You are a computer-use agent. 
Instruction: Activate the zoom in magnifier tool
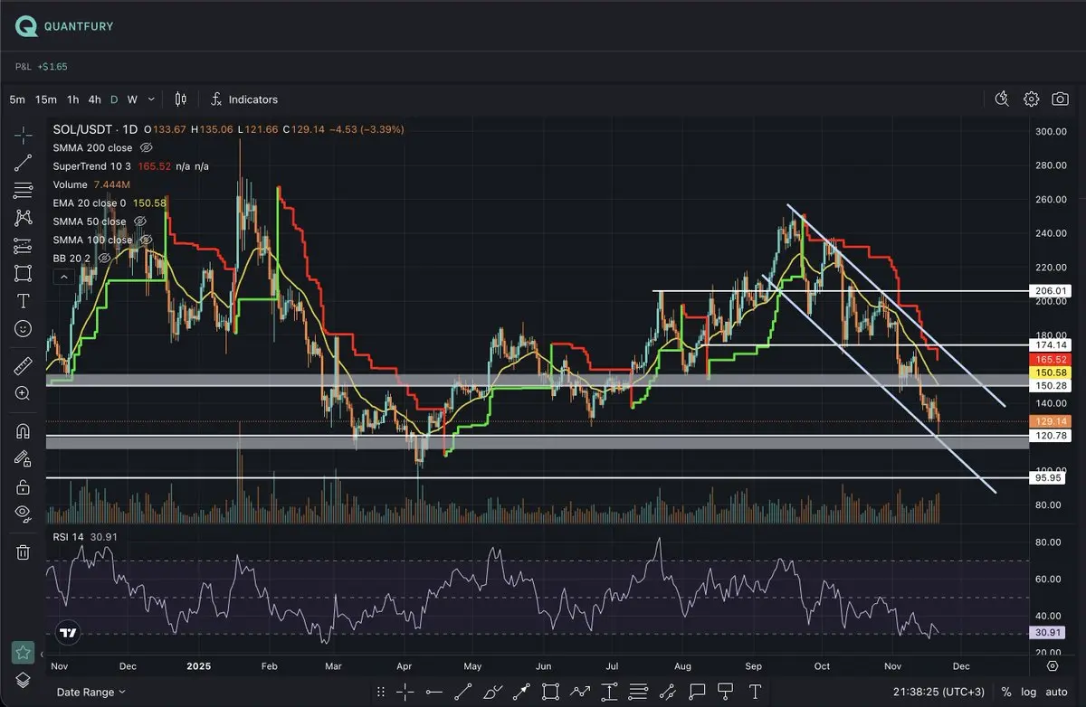click(24, 392)
